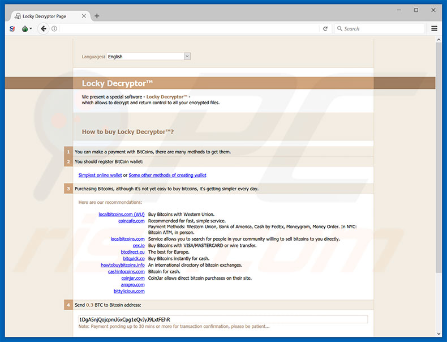Viewport: 447px width, 342px height.
Task: Open the cashintocoins.com link
Action: (x=126, y=272)
